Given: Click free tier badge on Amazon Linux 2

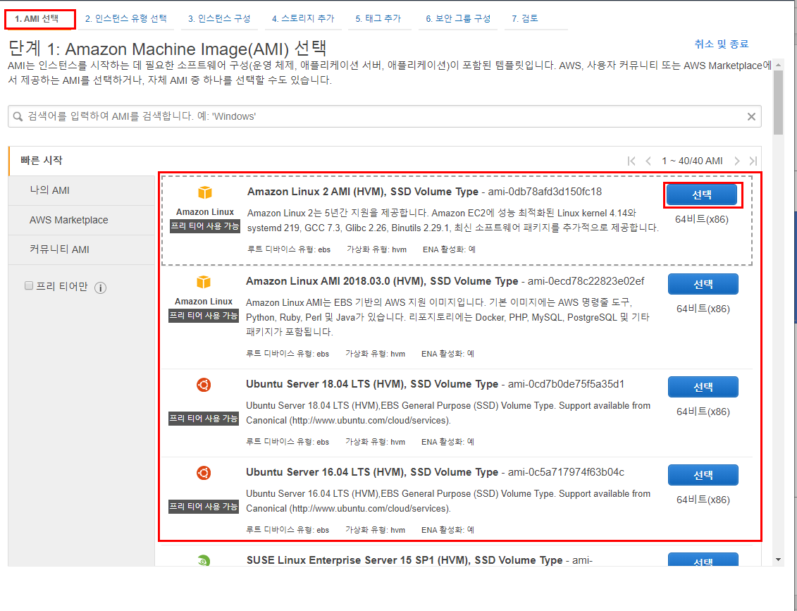Looking at the screenshot, I should (x=204, y=226).
